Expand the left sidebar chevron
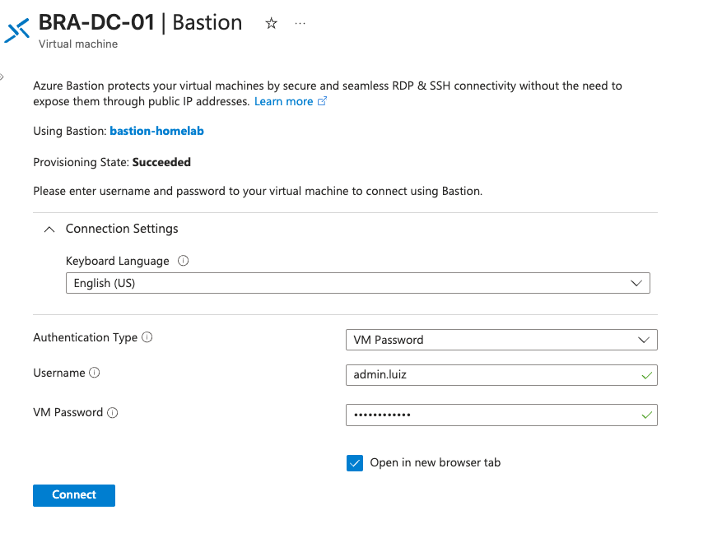The height and width of the screenshot is (538, 722). [x=2, y=77]
